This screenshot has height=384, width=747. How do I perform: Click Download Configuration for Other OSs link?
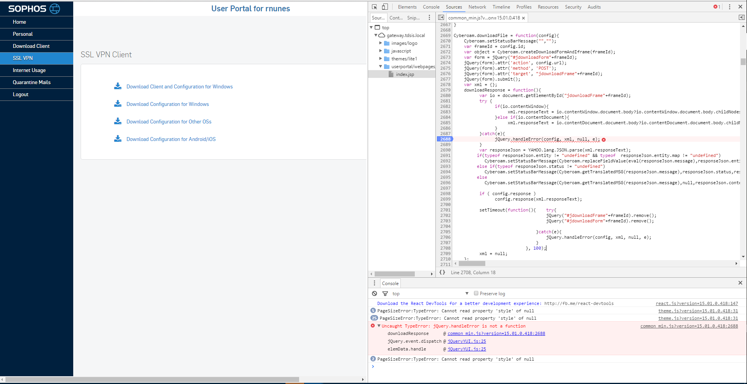pyautogui.click(x=169, y=122)
